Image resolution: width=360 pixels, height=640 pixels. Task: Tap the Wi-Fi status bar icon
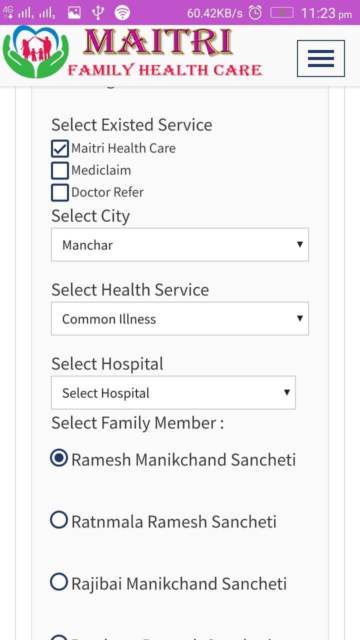tap(122, 13)
